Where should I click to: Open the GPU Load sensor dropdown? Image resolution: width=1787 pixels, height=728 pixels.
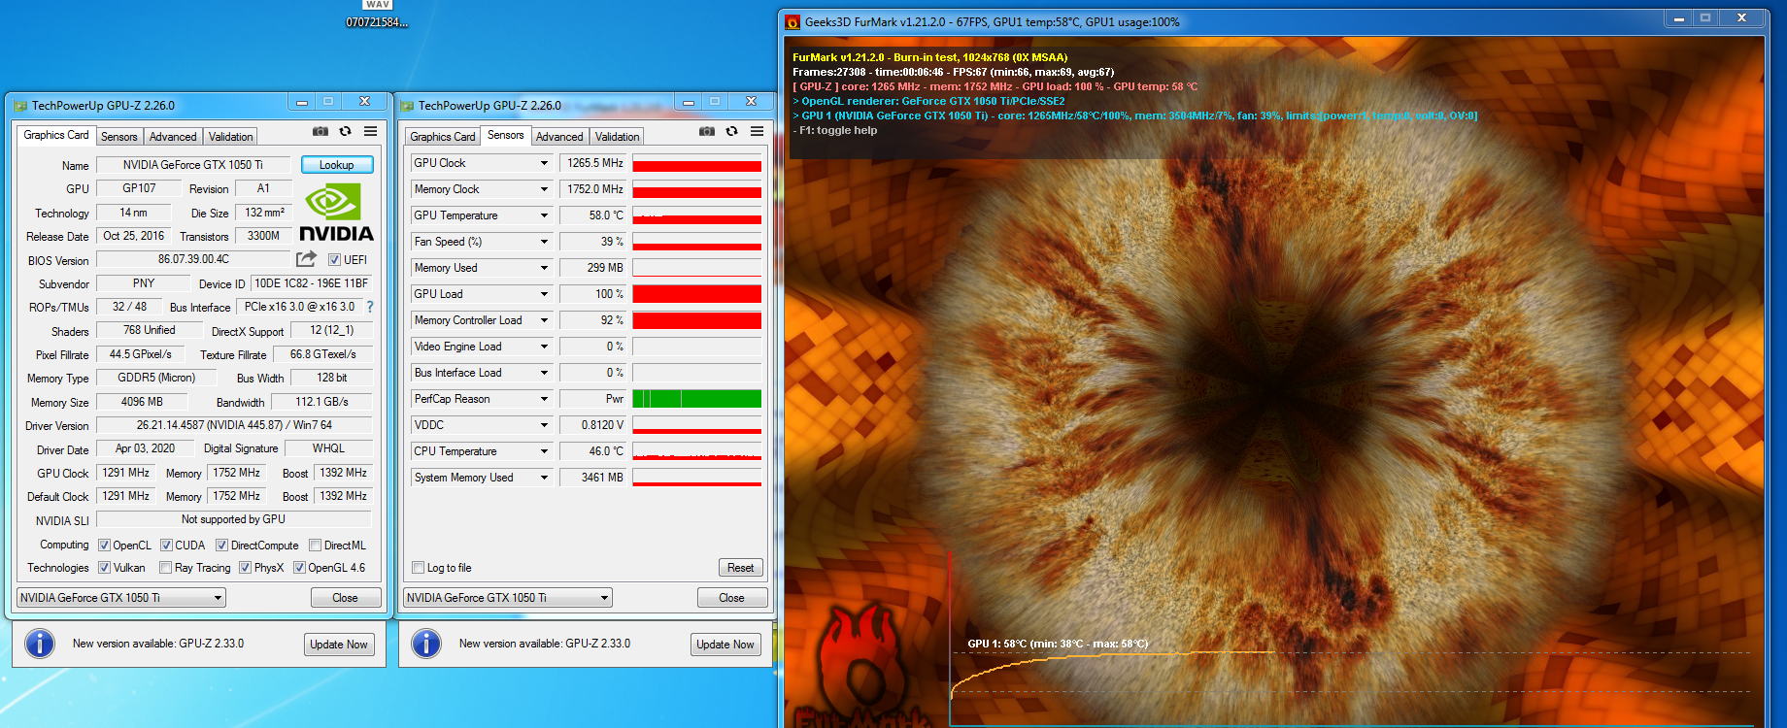544,294
